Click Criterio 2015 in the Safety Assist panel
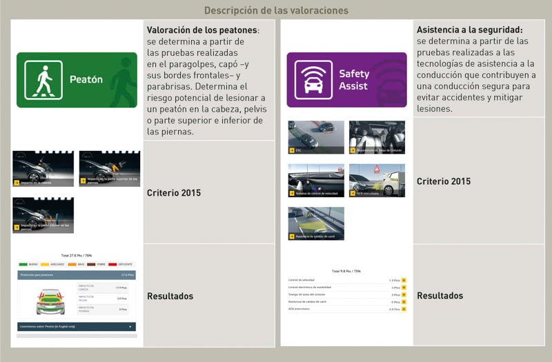552x362 pixels. [444, 181]
